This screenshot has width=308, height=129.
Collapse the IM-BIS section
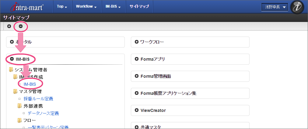tap(12, 59)
